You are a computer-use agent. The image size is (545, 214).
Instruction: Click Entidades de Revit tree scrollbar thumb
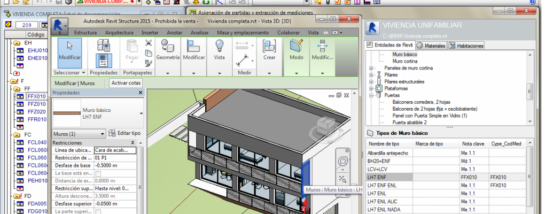coord(530,91)
